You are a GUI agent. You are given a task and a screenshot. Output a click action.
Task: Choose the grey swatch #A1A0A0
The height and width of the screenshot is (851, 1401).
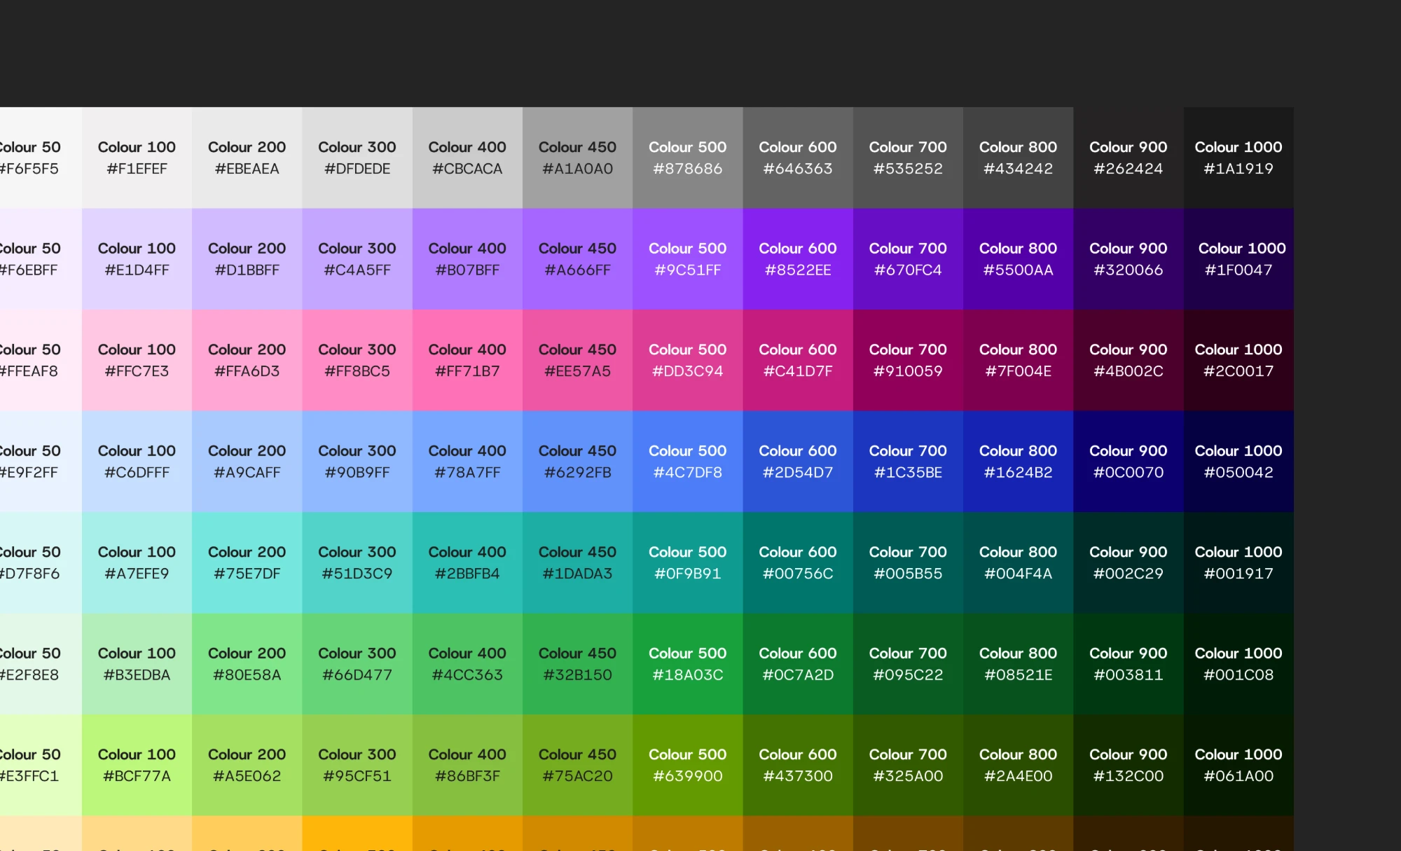pos(577,158)
